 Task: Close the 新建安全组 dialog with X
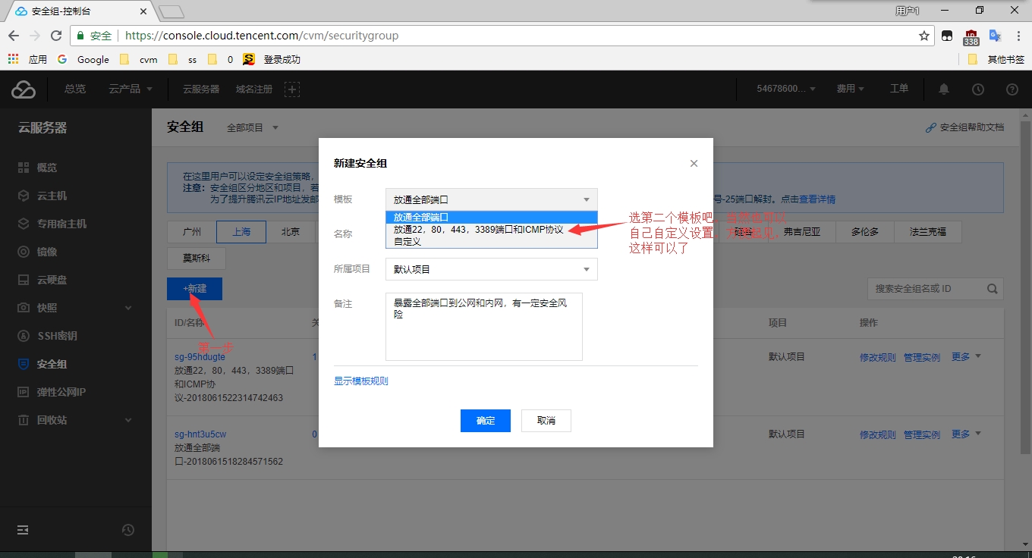pyautogui.click(x=694, y=164)
